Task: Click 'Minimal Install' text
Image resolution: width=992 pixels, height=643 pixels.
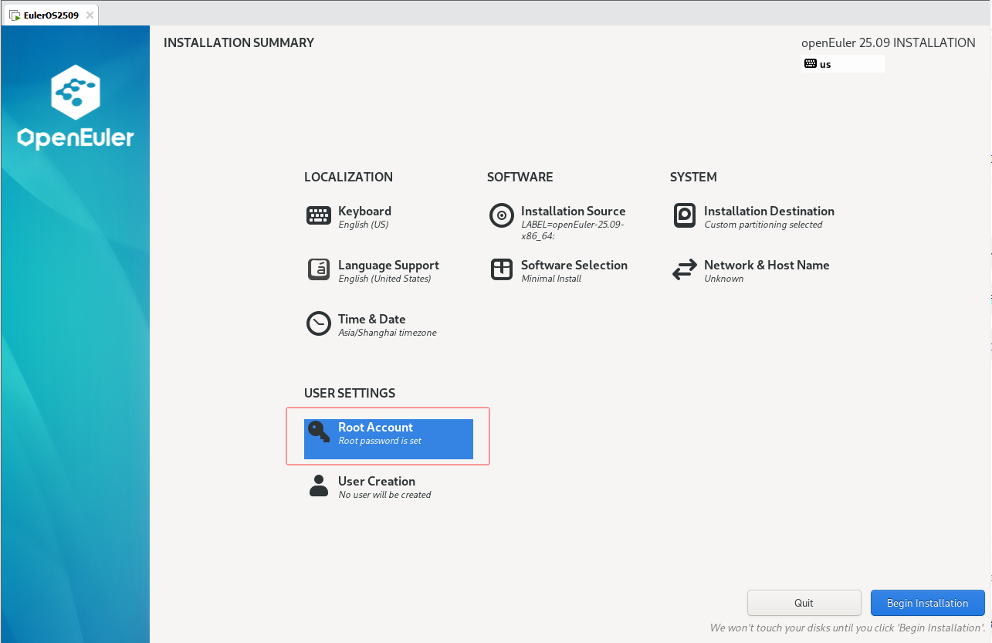Action: [x=551, y=279]
